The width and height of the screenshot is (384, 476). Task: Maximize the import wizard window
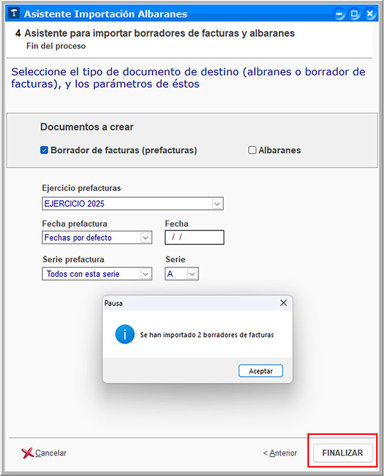355,13
